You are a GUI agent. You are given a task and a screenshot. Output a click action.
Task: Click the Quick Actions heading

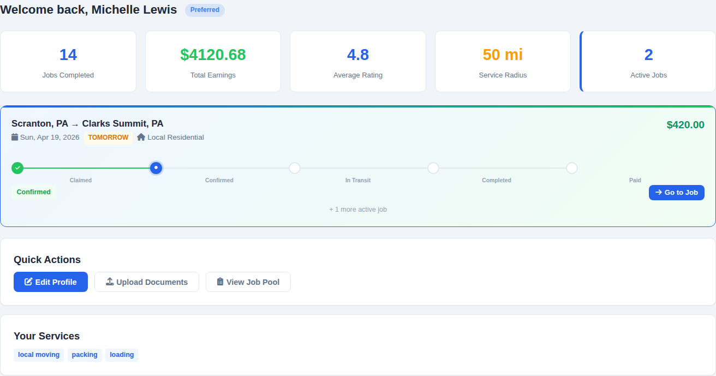pos(47,260)
